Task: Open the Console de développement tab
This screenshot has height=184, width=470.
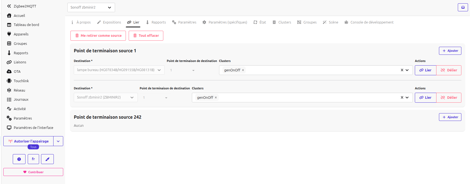Action: click(369, 22)
